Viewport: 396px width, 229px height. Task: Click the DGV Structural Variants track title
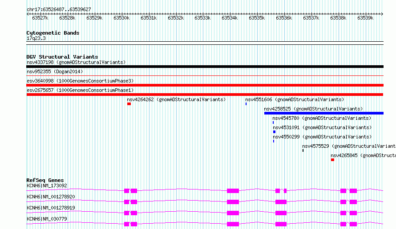[x=62, y=57]
